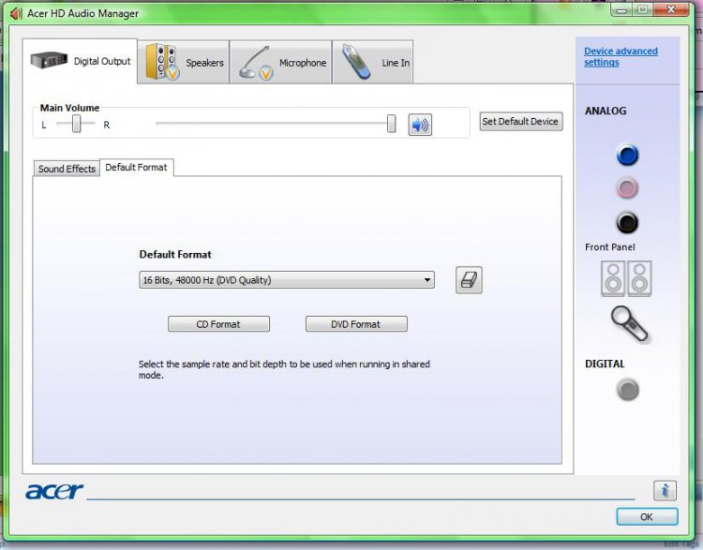Select the Default Format sub-tab

click(x=136, y=168)
